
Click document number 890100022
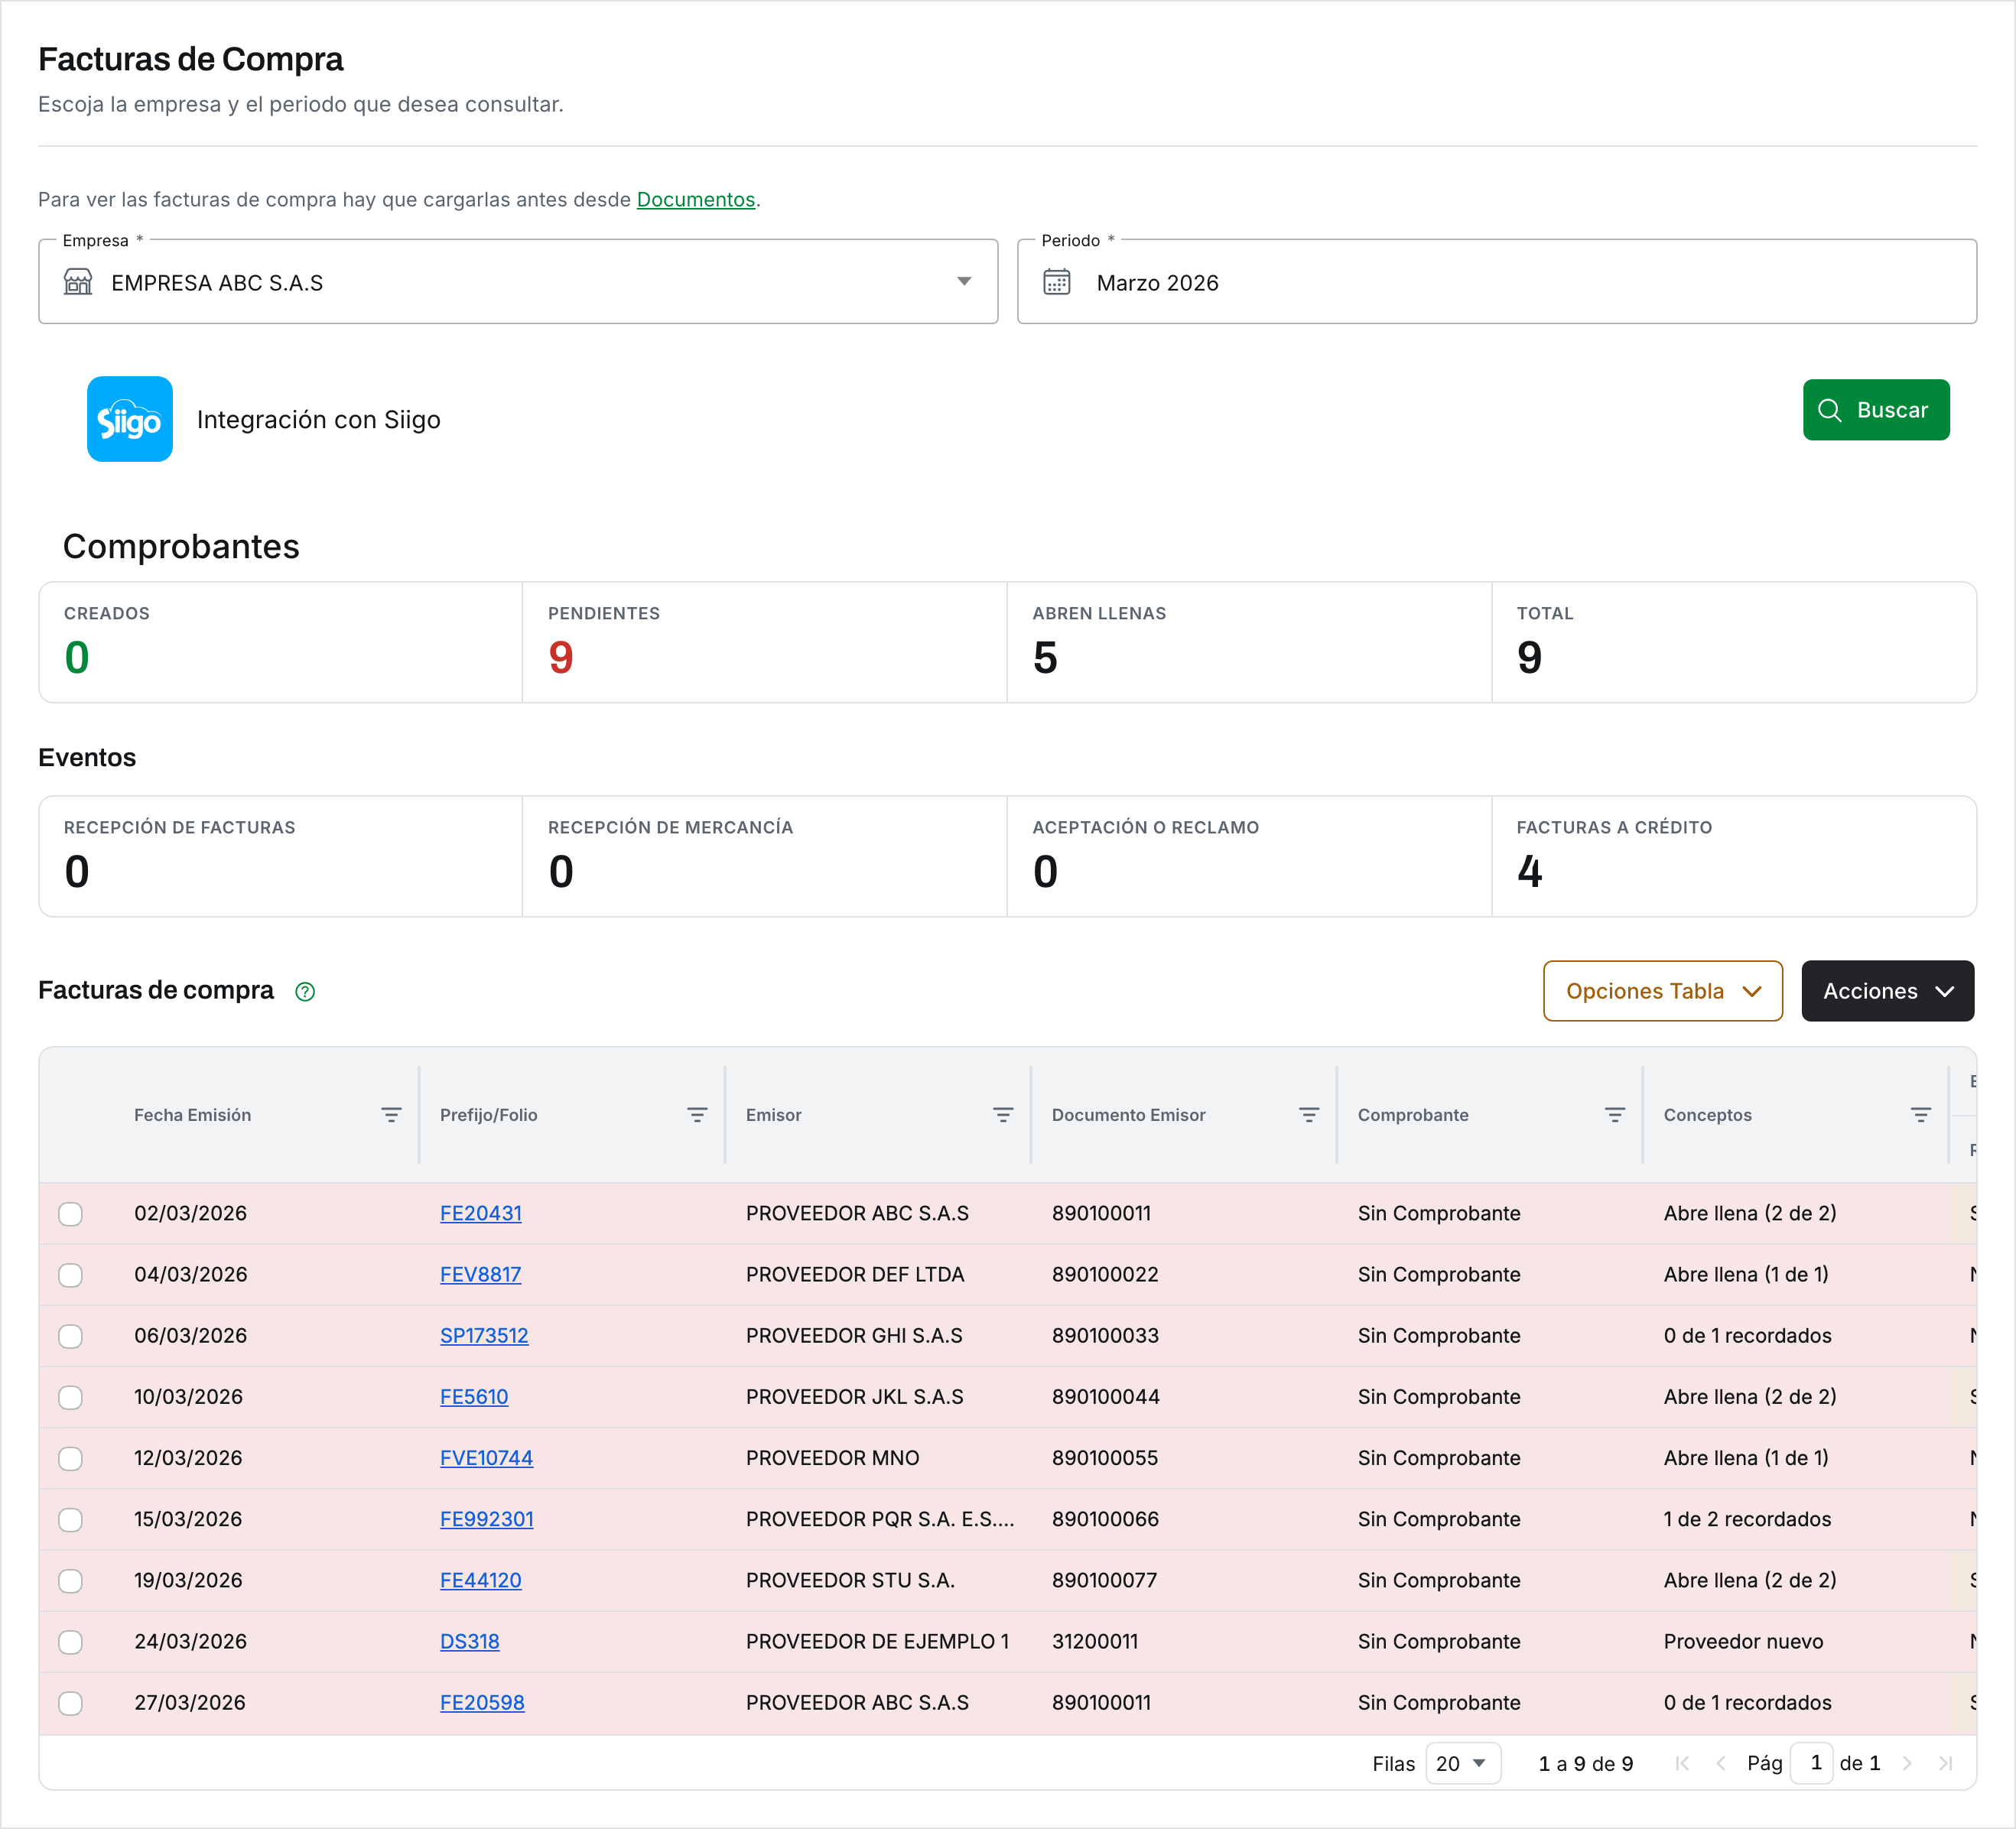[x=1105, y=1274]
